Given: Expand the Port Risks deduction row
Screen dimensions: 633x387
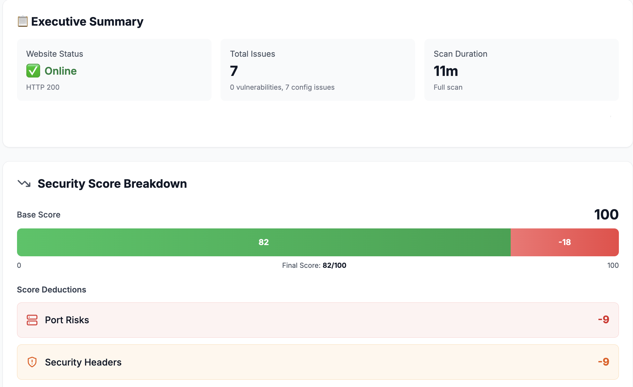Looking at the screenshot, I should (318, 320).
